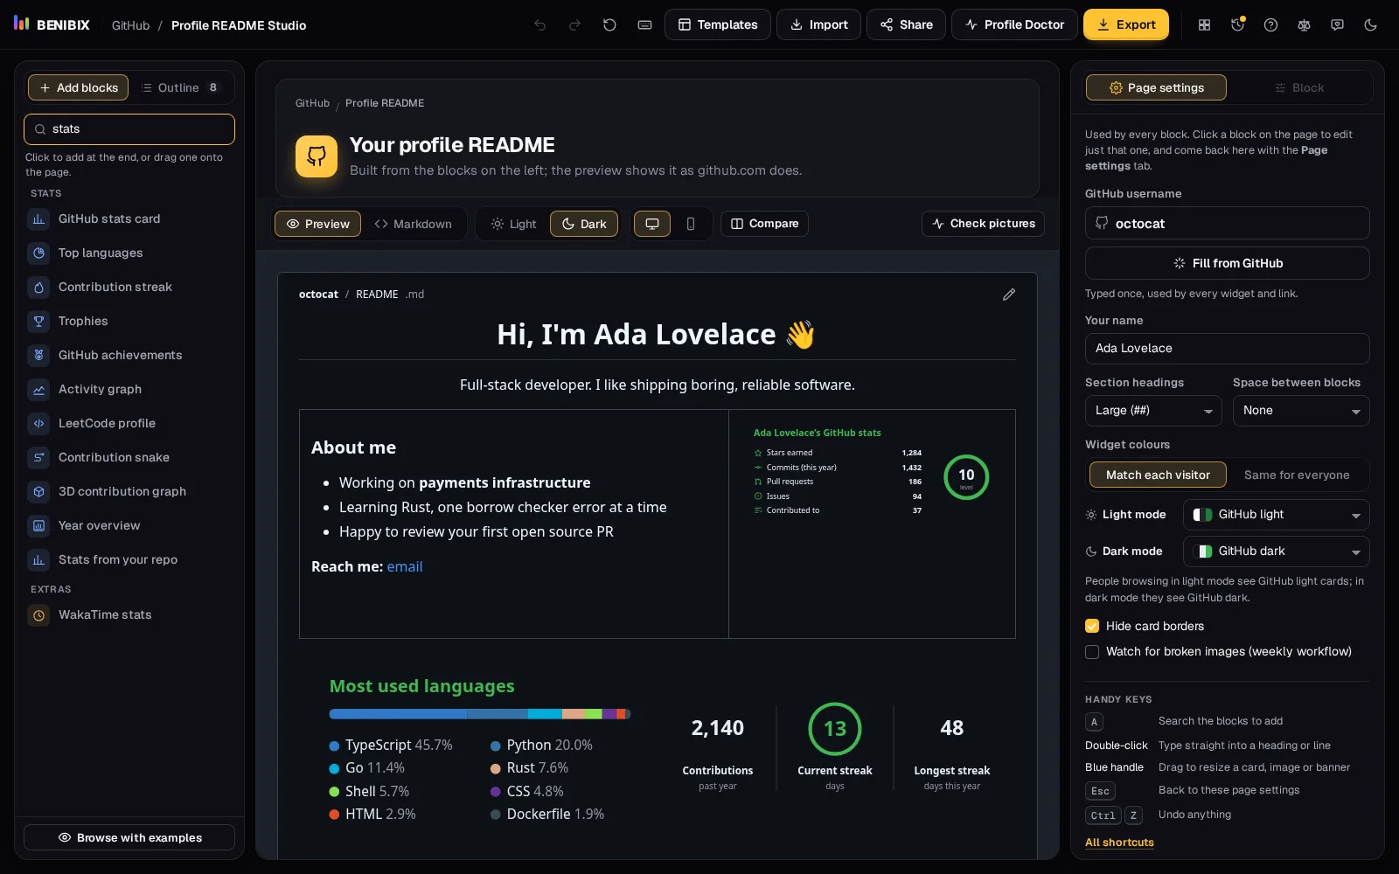This screenshot has width=1399, height=874.
Task: Open the apps grid icon
Action: click(x=1204, y=25)
